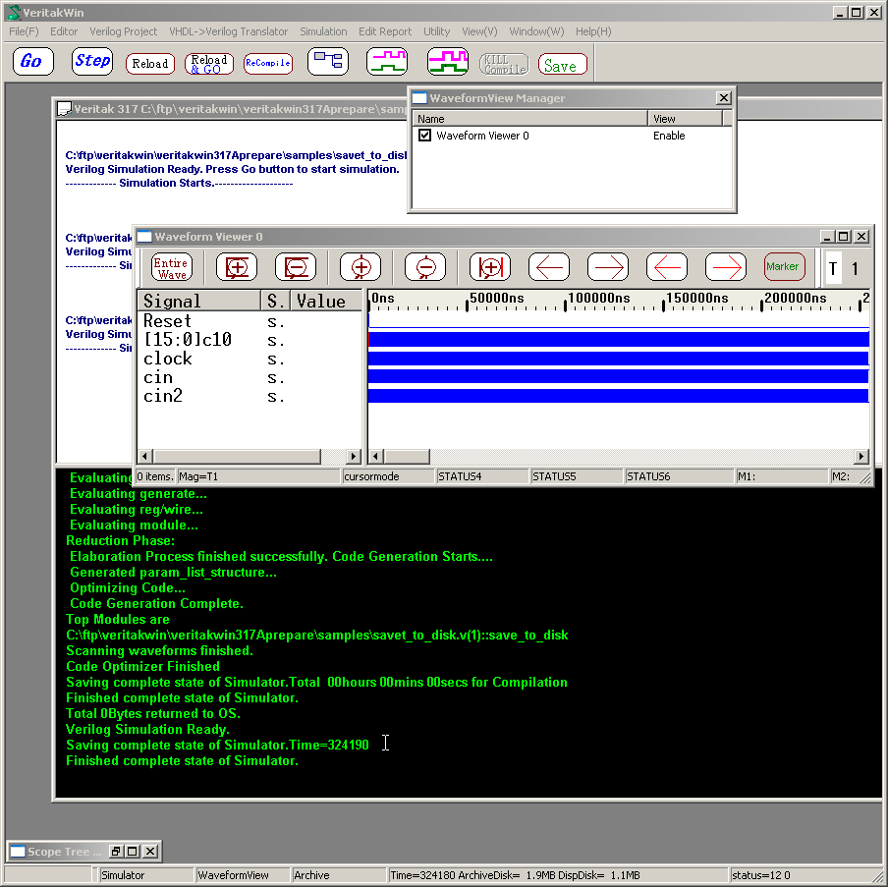
Task: Click the thin-line magenta and green waveform icon
Action: tap(387, 62)
